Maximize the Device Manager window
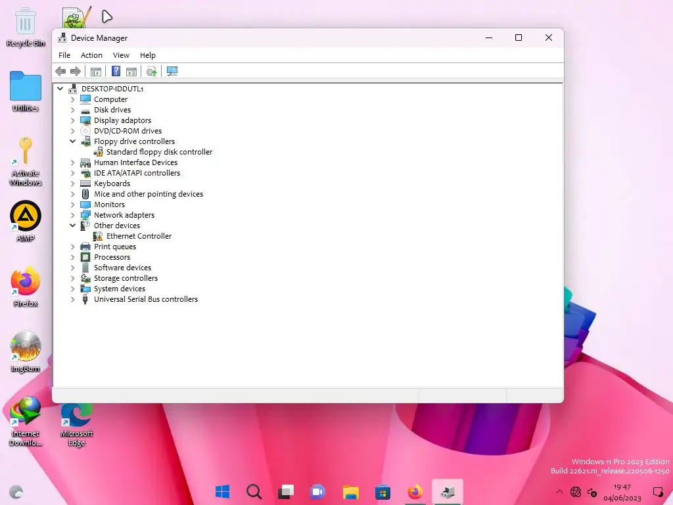Image resolution: width=673 pixels, height=505 pixels. point(519,37)
